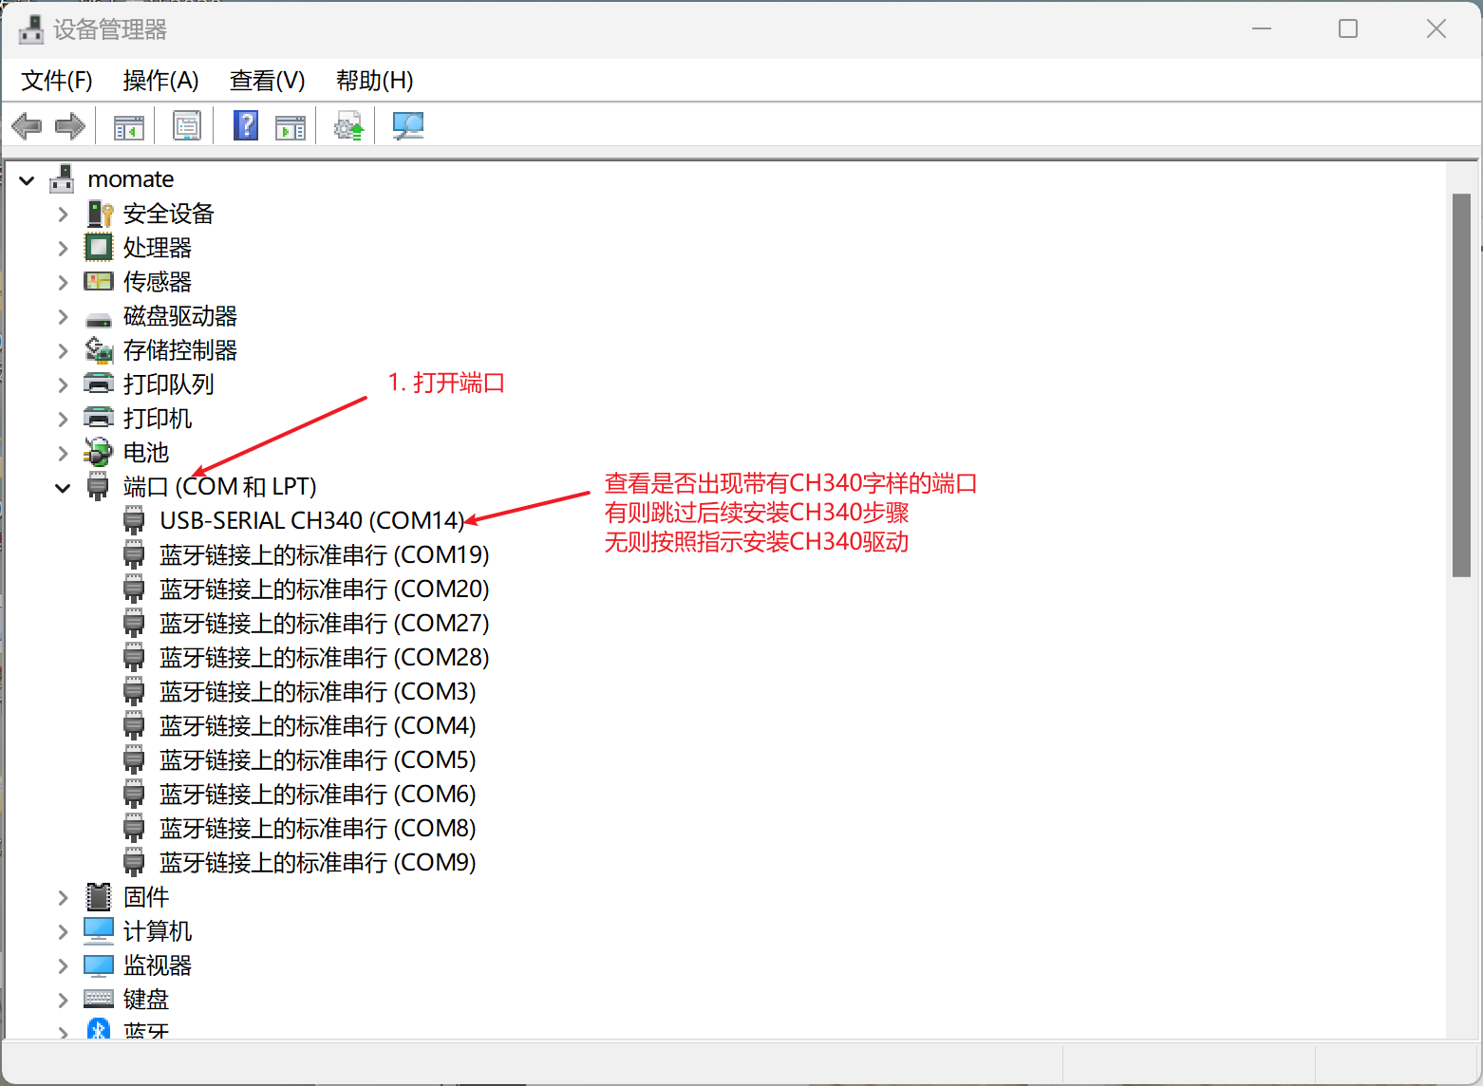Open the 查看(V) menu
This screenshot has height=1086, width=1483.
click(x=267, y=81)
